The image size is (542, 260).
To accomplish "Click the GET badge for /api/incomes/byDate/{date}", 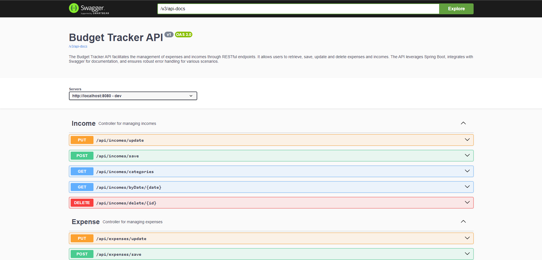I will tap(82, 187).
